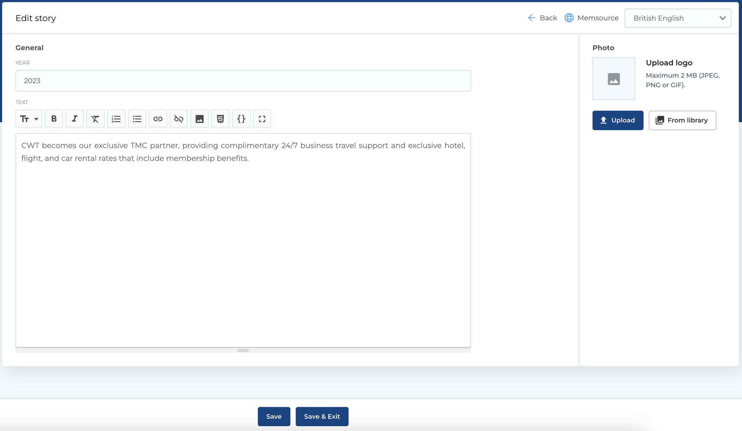Click the Back link

542,18
